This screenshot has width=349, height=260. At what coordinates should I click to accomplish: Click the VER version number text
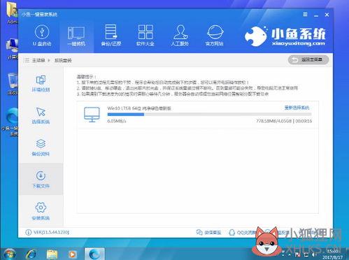[x=51, y=232]
